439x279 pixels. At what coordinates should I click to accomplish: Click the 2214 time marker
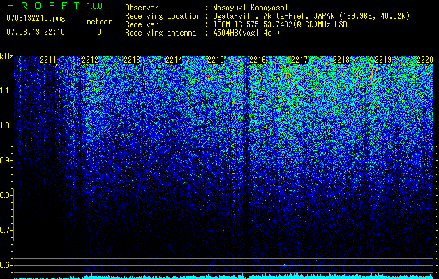click(174, 60)
